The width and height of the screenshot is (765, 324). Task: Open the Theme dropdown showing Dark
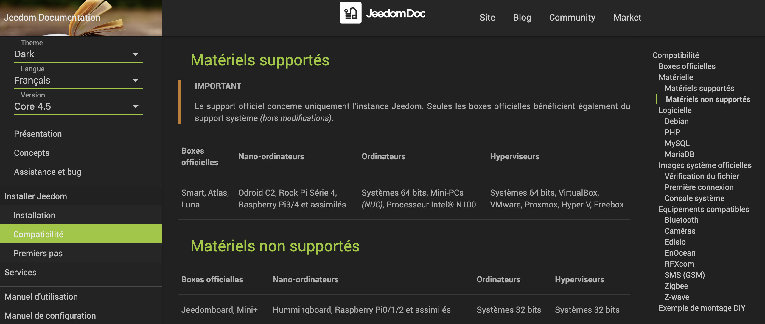(78, 54)
